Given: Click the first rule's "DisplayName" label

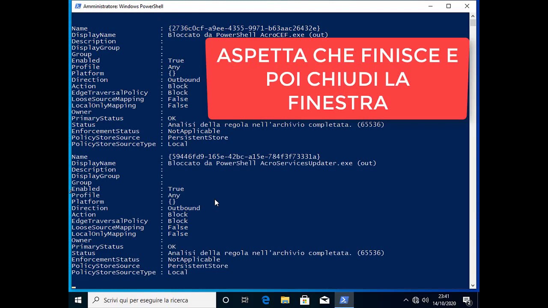Looking at the screenshot, I should click(93, 35).
